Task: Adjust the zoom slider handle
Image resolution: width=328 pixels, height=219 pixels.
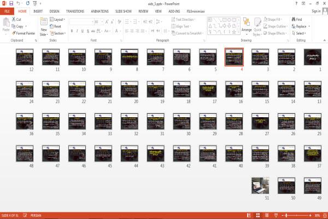Action: pos(286,215)
